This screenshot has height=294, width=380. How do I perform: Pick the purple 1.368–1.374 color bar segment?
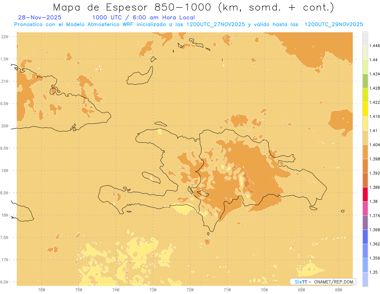pyautogui.click(x=365, y=223)
